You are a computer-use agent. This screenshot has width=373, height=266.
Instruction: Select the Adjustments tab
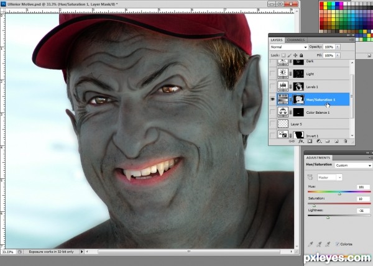(x=318, y=158)
